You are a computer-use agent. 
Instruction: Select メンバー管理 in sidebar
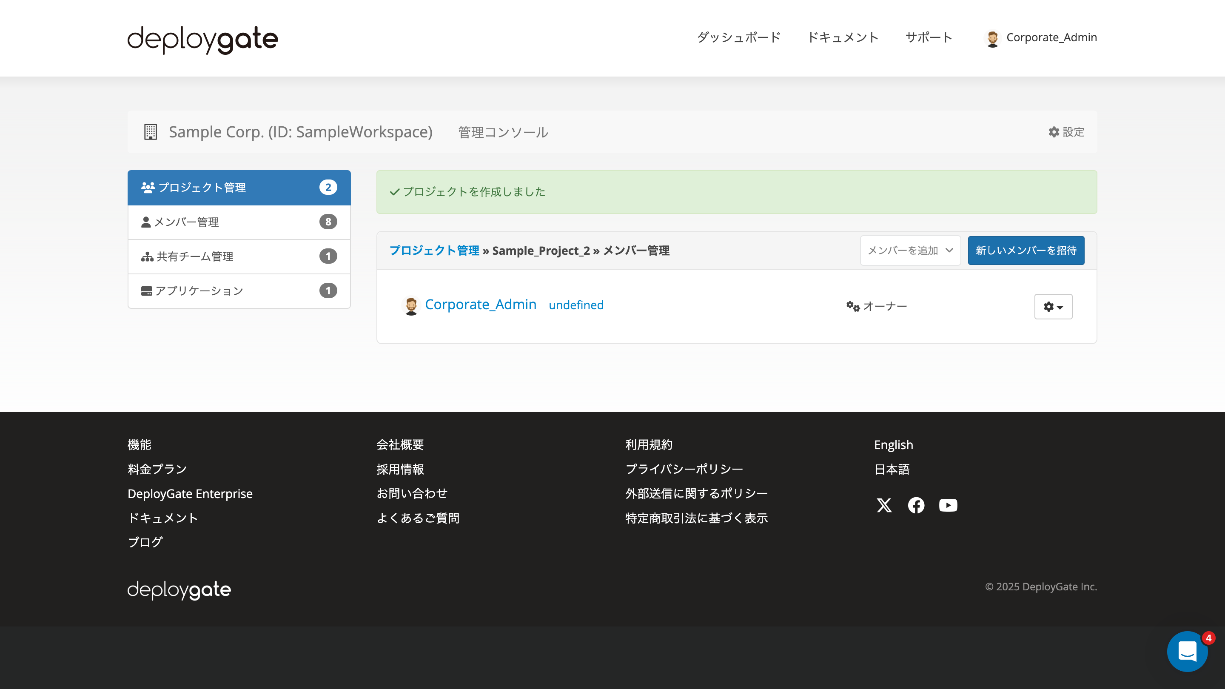[239, 222]
